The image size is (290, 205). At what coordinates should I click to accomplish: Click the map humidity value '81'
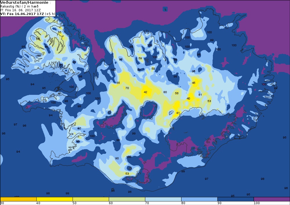(x=200, y=95)
